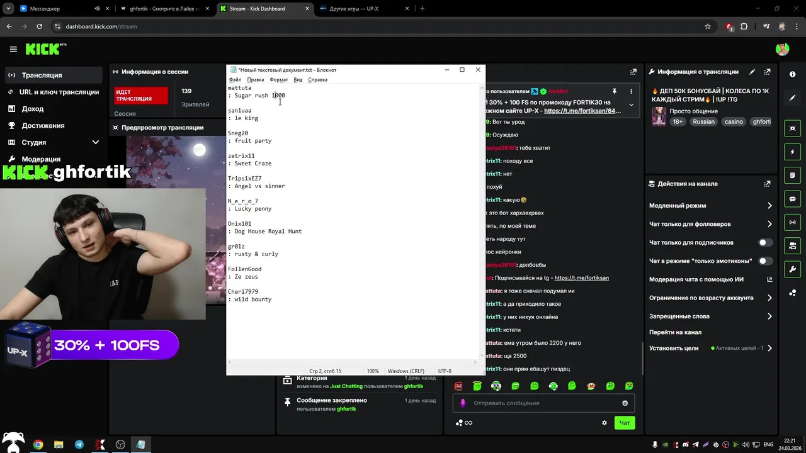Click the broadcast signal icon in right sidebar

[x=792, y=222]
